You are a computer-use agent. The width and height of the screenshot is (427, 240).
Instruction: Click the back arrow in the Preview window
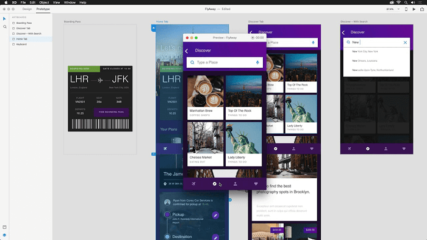click(x=187, y=51)
